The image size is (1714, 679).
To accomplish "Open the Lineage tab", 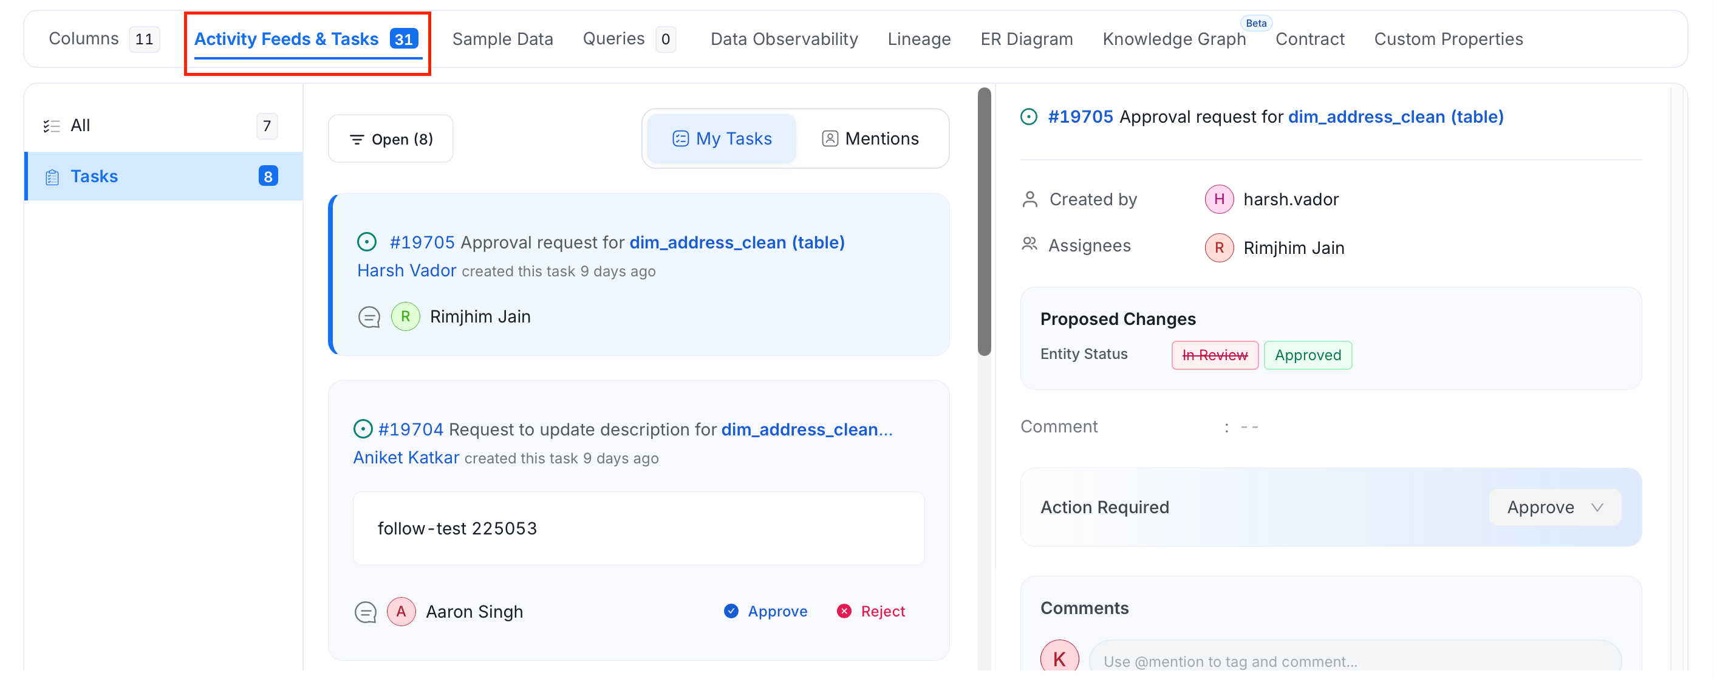I will (919, 39).
